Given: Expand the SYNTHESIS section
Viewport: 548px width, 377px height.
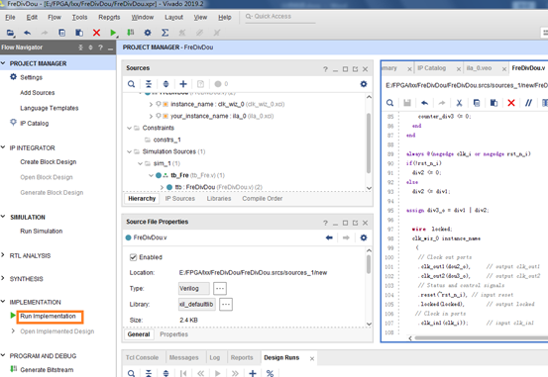Looking at the screenshot, I should pos(3,279).
